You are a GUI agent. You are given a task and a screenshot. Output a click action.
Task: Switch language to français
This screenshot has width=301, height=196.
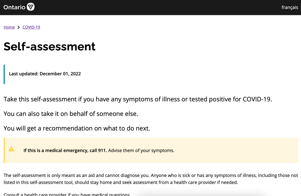[x=290, y=7]
